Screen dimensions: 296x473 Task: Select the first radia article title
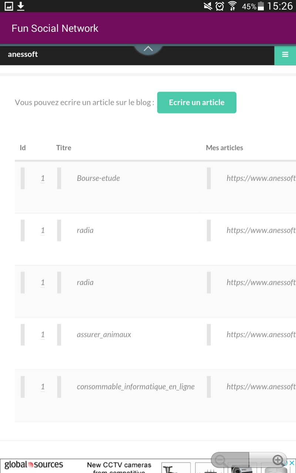(x=85, y=230)
